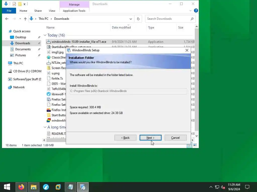
Task: Click the NTLite setup file icon
Action: [x=48, y=63]
